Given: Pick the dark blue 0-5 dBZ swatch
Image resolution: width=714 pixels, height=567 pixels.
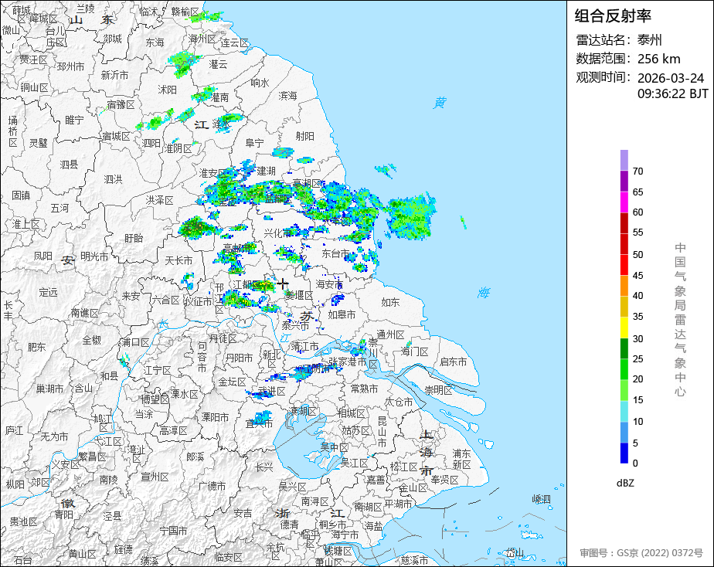Looking at the screenshot, I should tap(624, 453).
